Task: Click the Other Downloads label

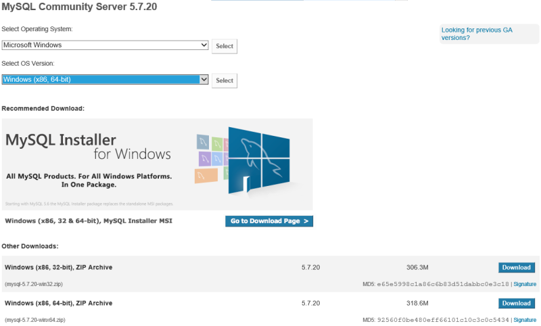Action: tap(30, 246)
